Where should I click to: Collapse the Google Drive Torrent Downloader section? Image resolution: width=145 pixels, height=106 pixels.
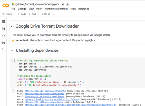pyautogui.click(x=12, y=26)
